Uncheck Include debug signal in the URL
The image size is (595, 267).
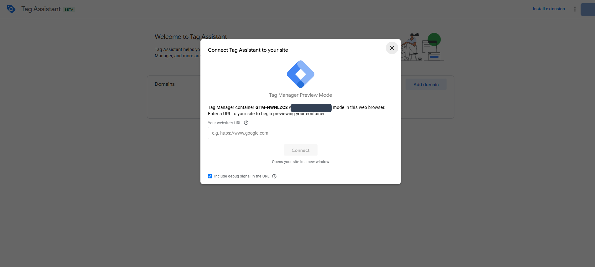[x=210, y=176]
